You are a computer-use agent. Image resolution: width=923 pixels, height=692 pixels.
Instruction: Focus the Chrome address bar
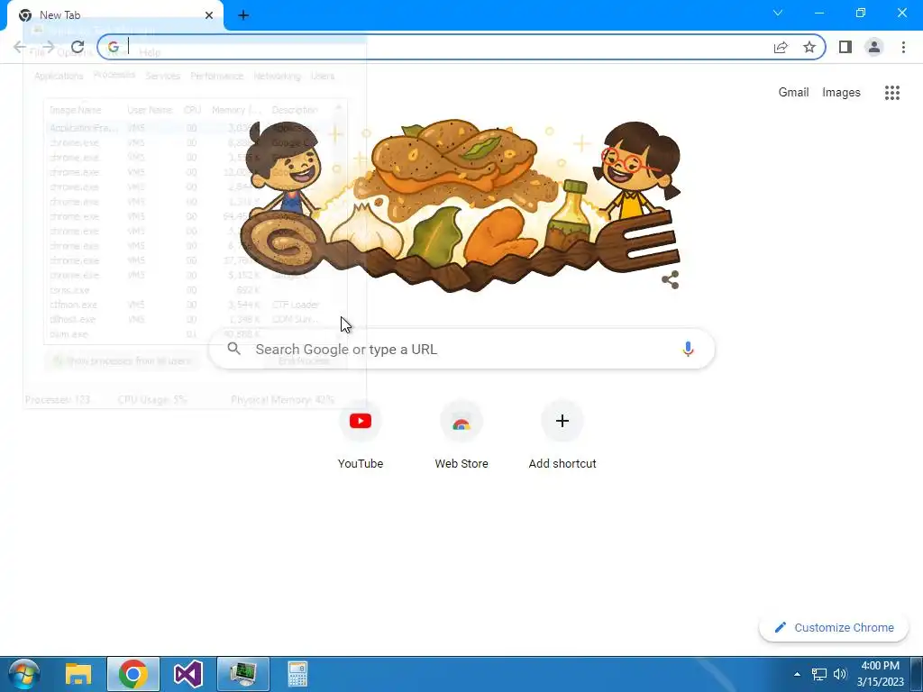point(461,47)
